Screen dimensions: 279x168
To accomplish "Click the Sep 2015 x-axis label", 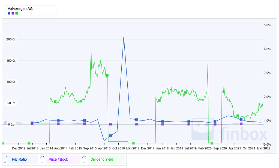I will [90, 148].
